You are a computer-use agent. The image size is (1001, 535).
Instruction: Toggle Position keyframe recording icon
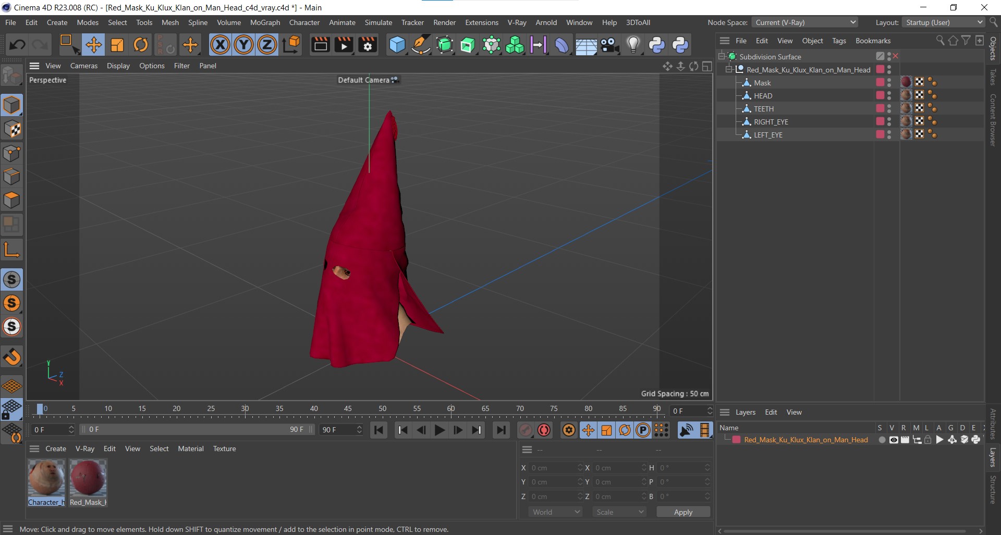click(x=588, y=430)
